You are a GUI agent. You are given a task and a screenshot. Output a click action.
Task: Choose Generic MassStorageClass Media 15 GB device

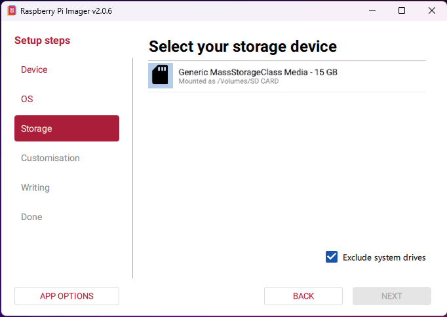coord(258,72)
